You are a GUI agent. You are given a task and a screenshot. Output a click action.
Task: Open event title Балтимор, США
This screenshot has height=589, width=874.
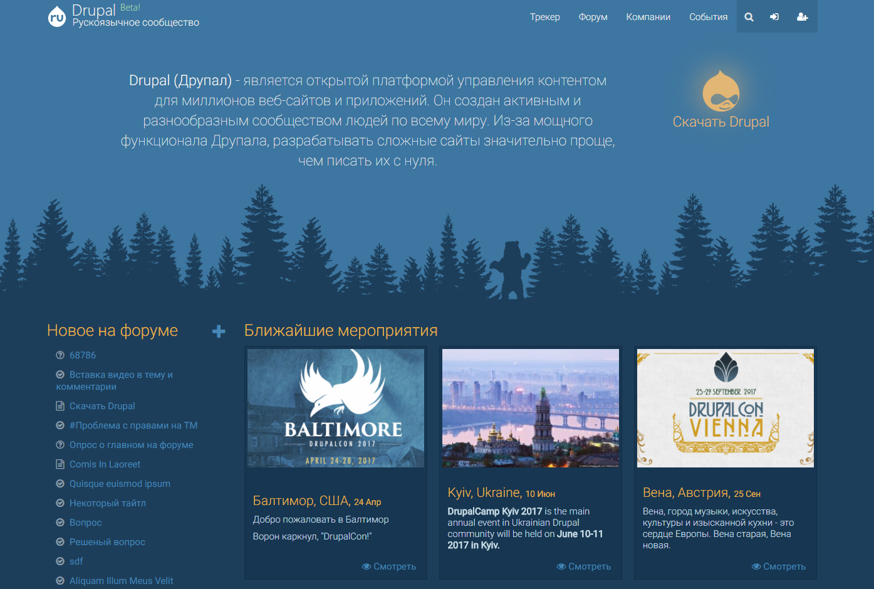click(x=301, y=501)
